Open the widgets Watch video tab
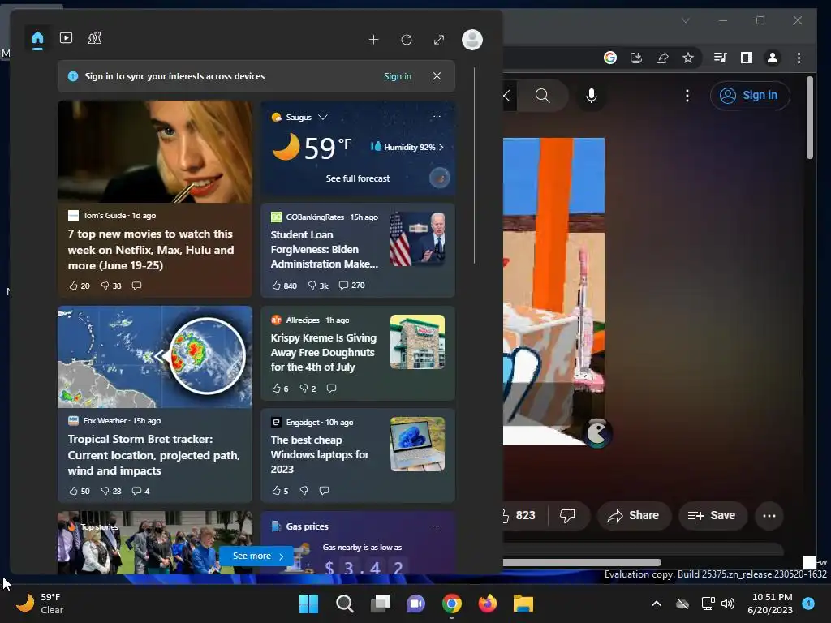This screenshot has height=623, width=831. [67, 38]
